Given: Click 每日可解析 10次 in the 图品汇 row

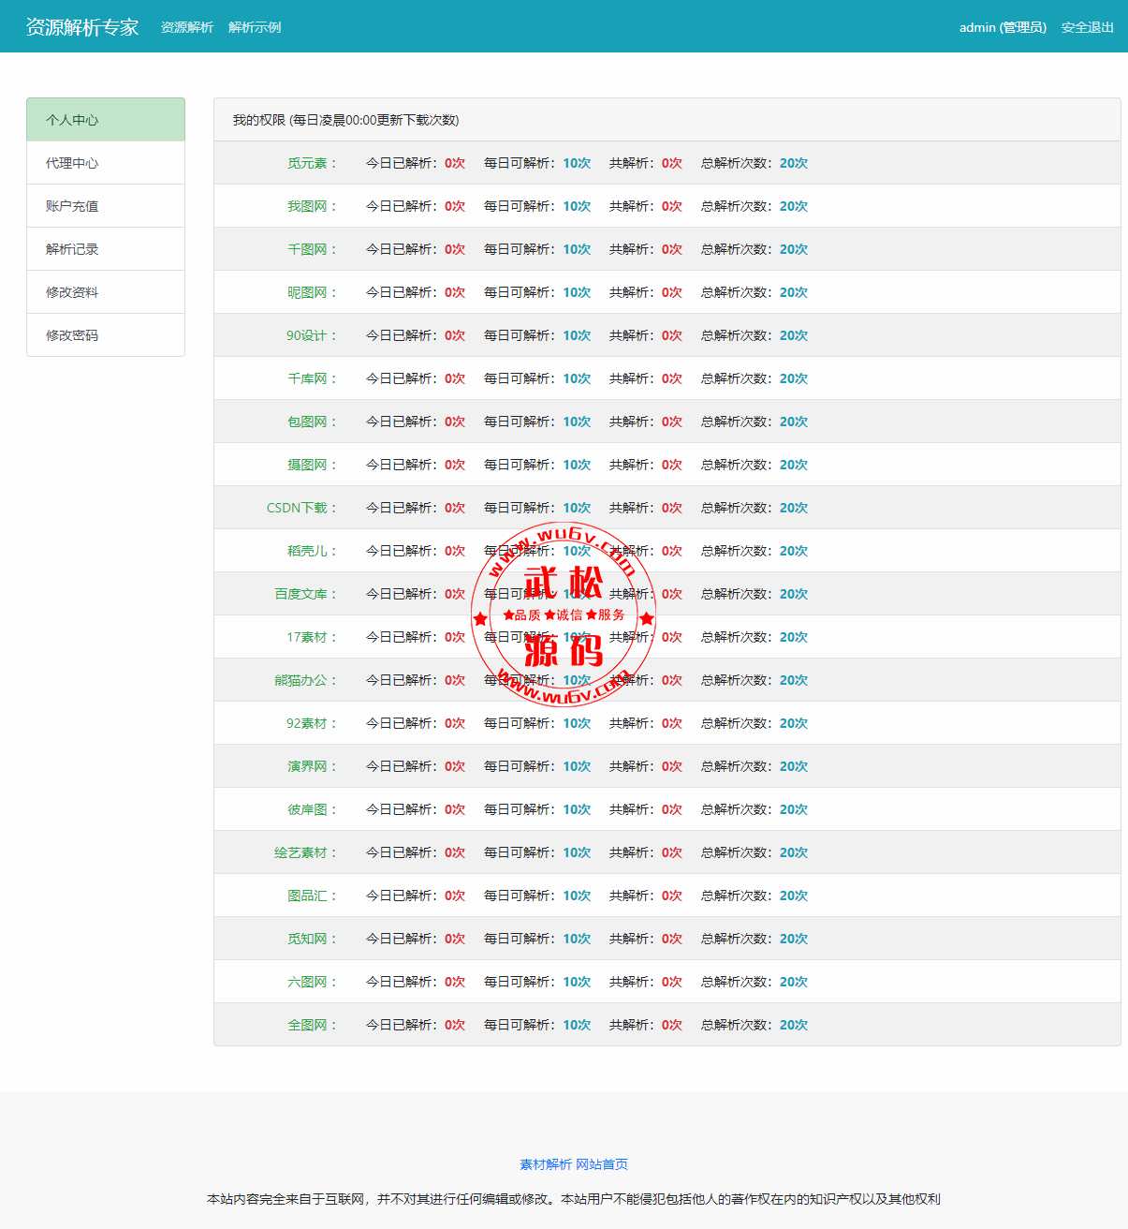Looking at the screenshot, I should (537, 896).
